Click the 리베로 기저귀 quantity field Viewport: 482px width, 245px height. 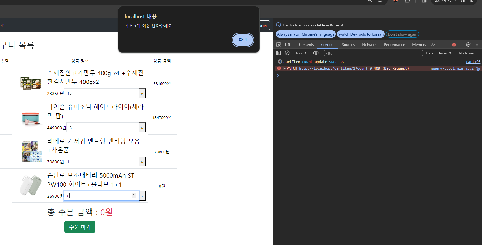point(101,162)
